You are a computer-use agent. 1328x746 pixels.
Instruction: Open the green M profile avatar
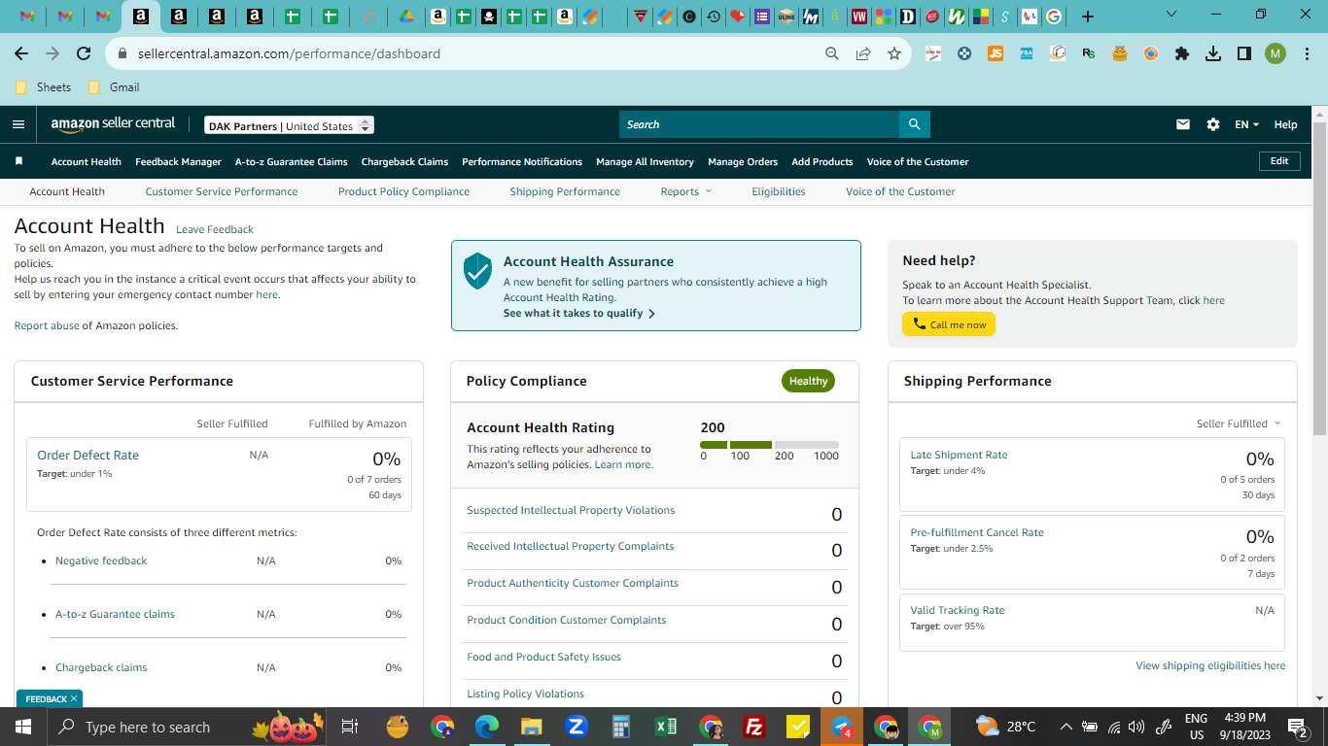click(1276, 53)
